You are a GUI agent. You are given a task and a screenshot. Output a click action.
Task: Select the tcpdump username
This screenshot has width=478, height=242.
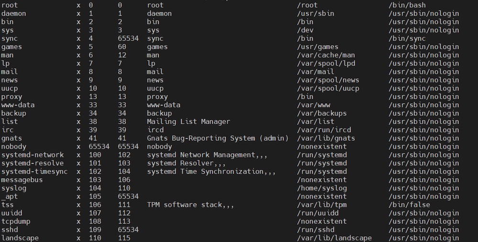(16, 221)
